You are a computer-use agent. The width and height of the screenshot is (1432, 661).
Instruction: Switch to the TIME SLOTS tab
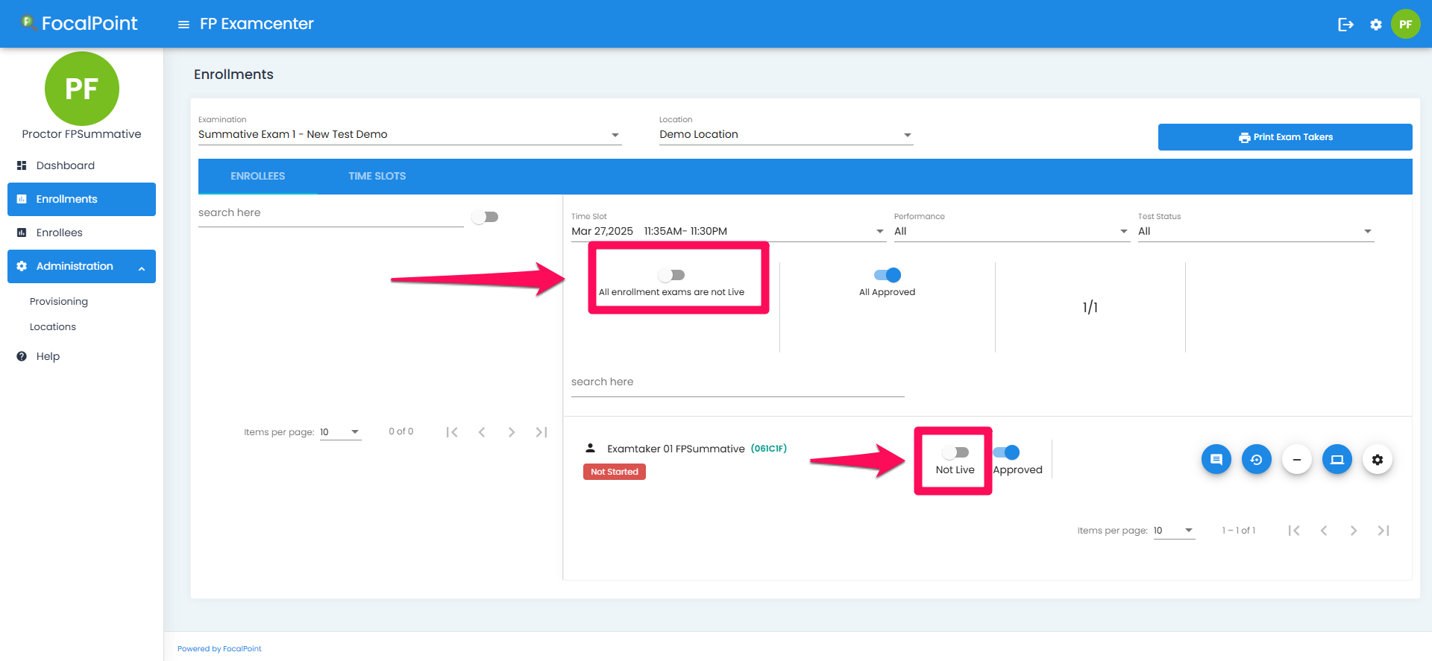[377, 177]
